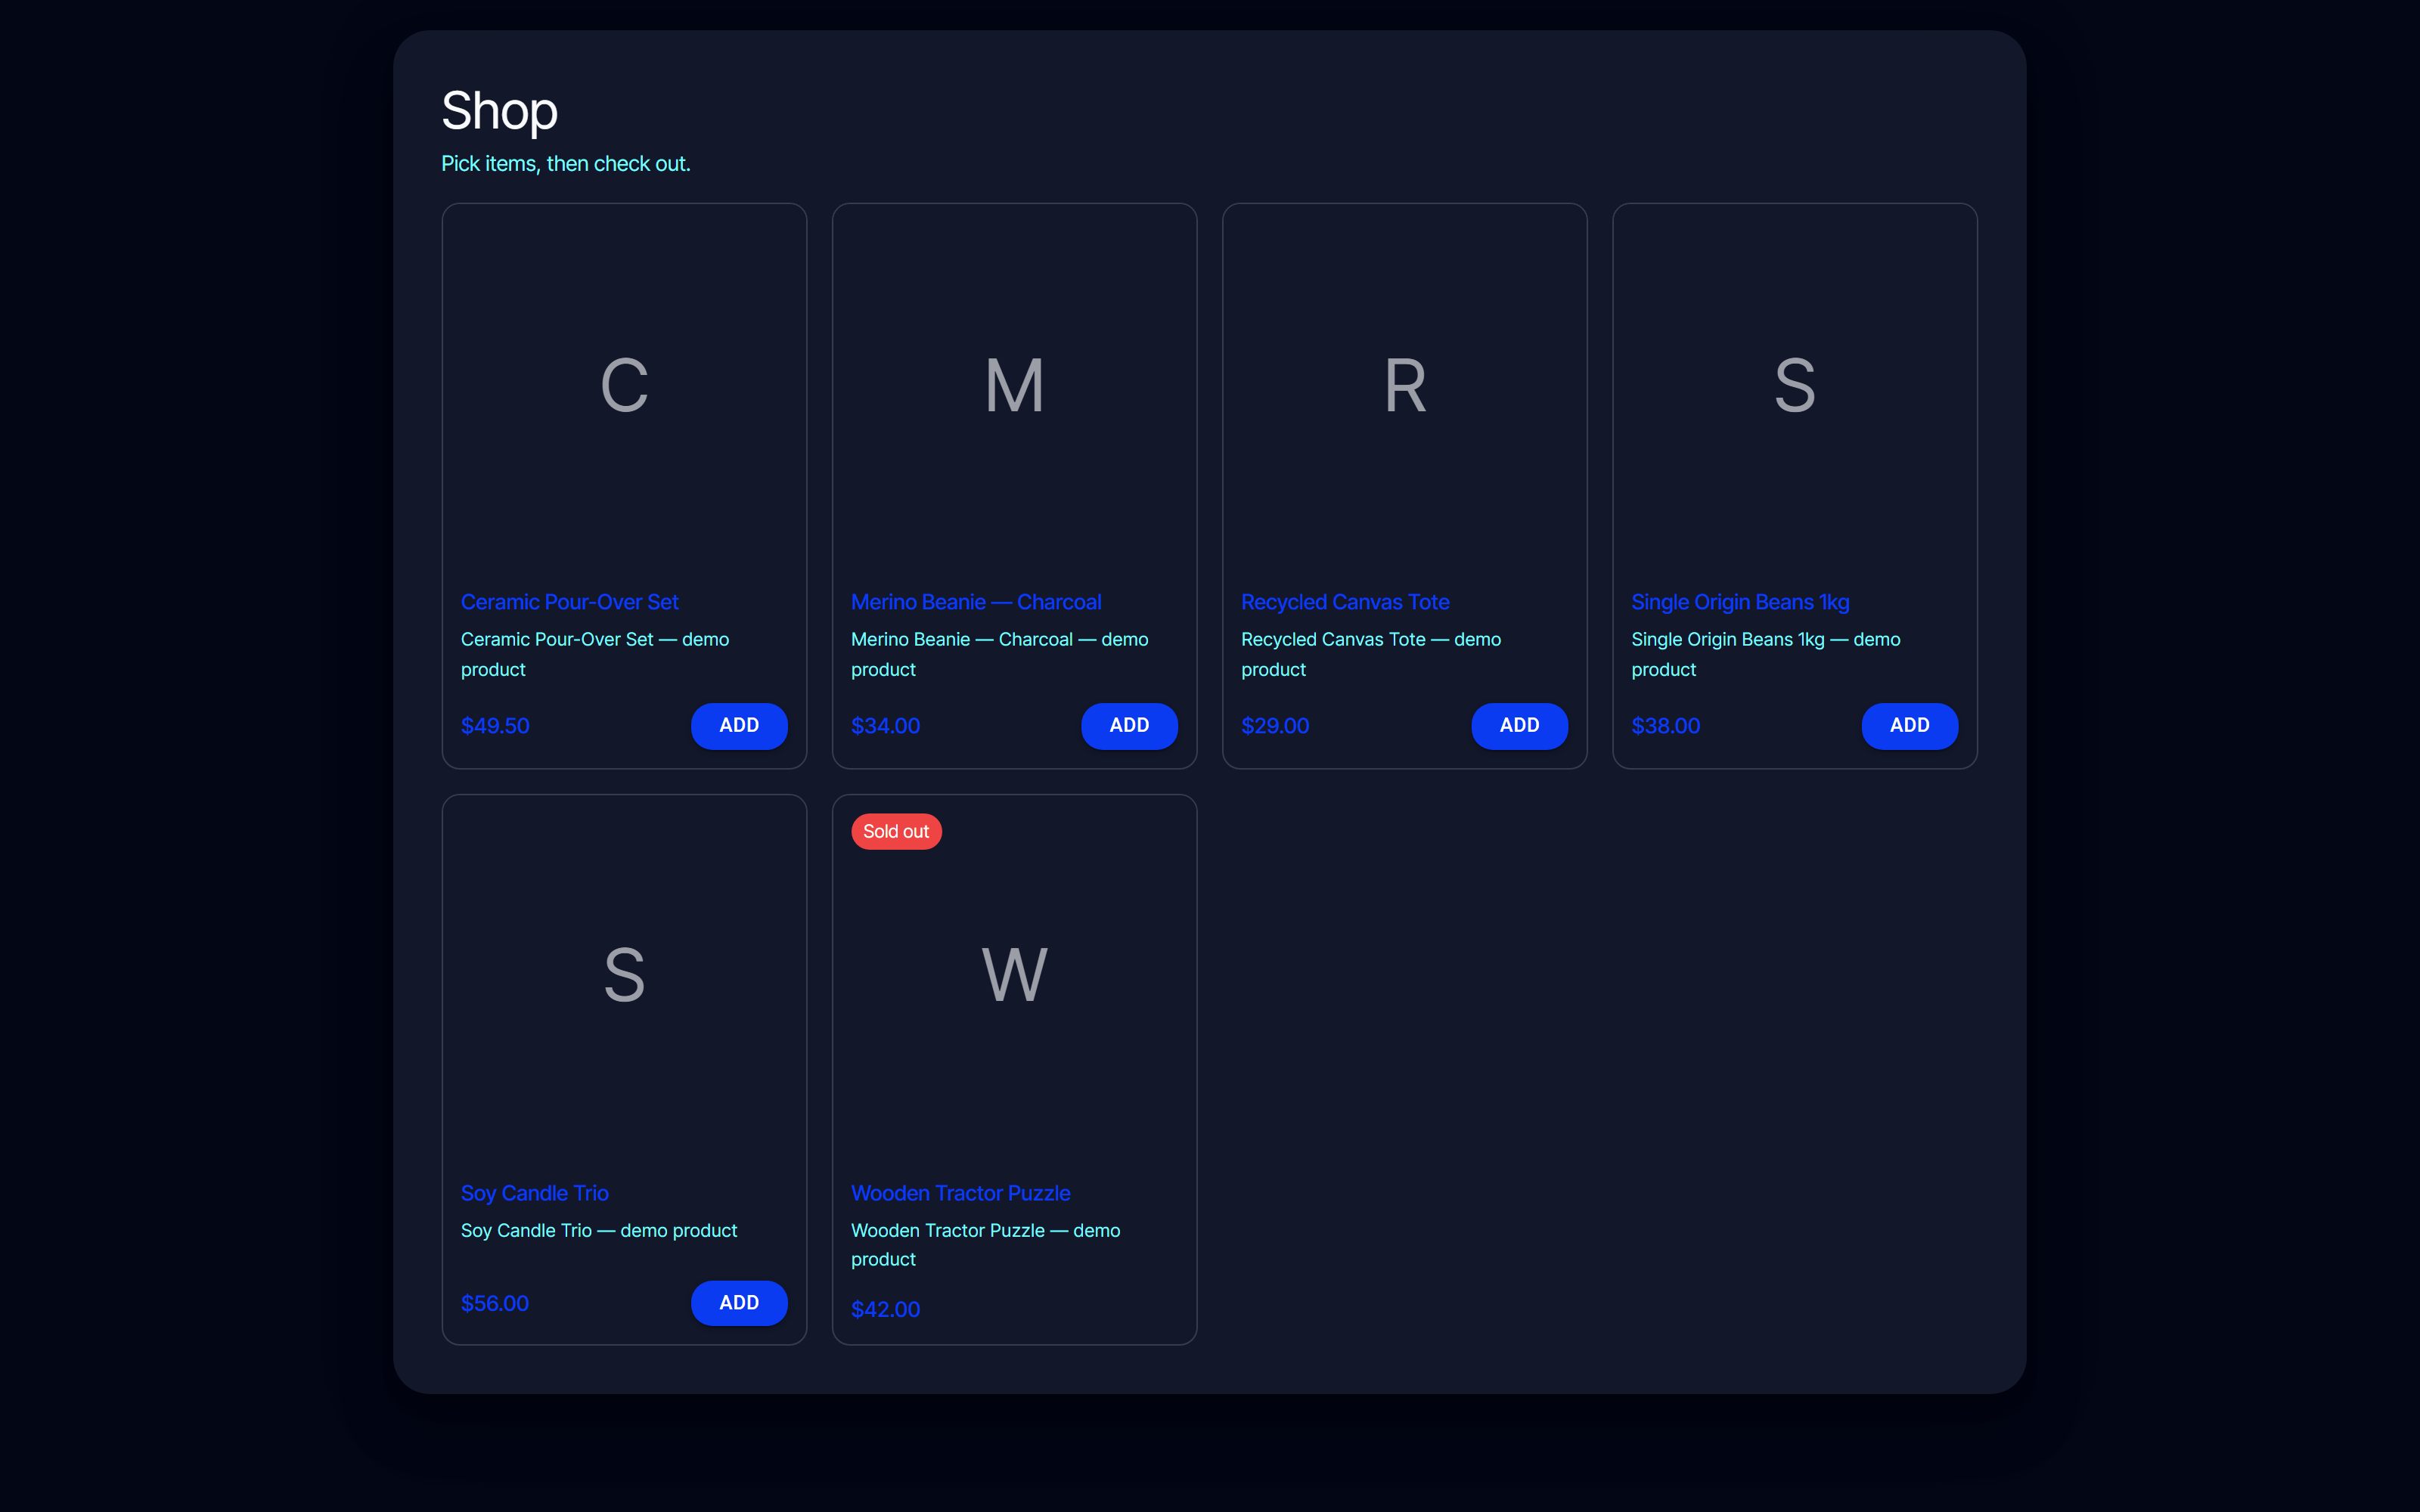
Task: Add Recycled Canvas Tote to cart
Action: [x=1519, y=725]
